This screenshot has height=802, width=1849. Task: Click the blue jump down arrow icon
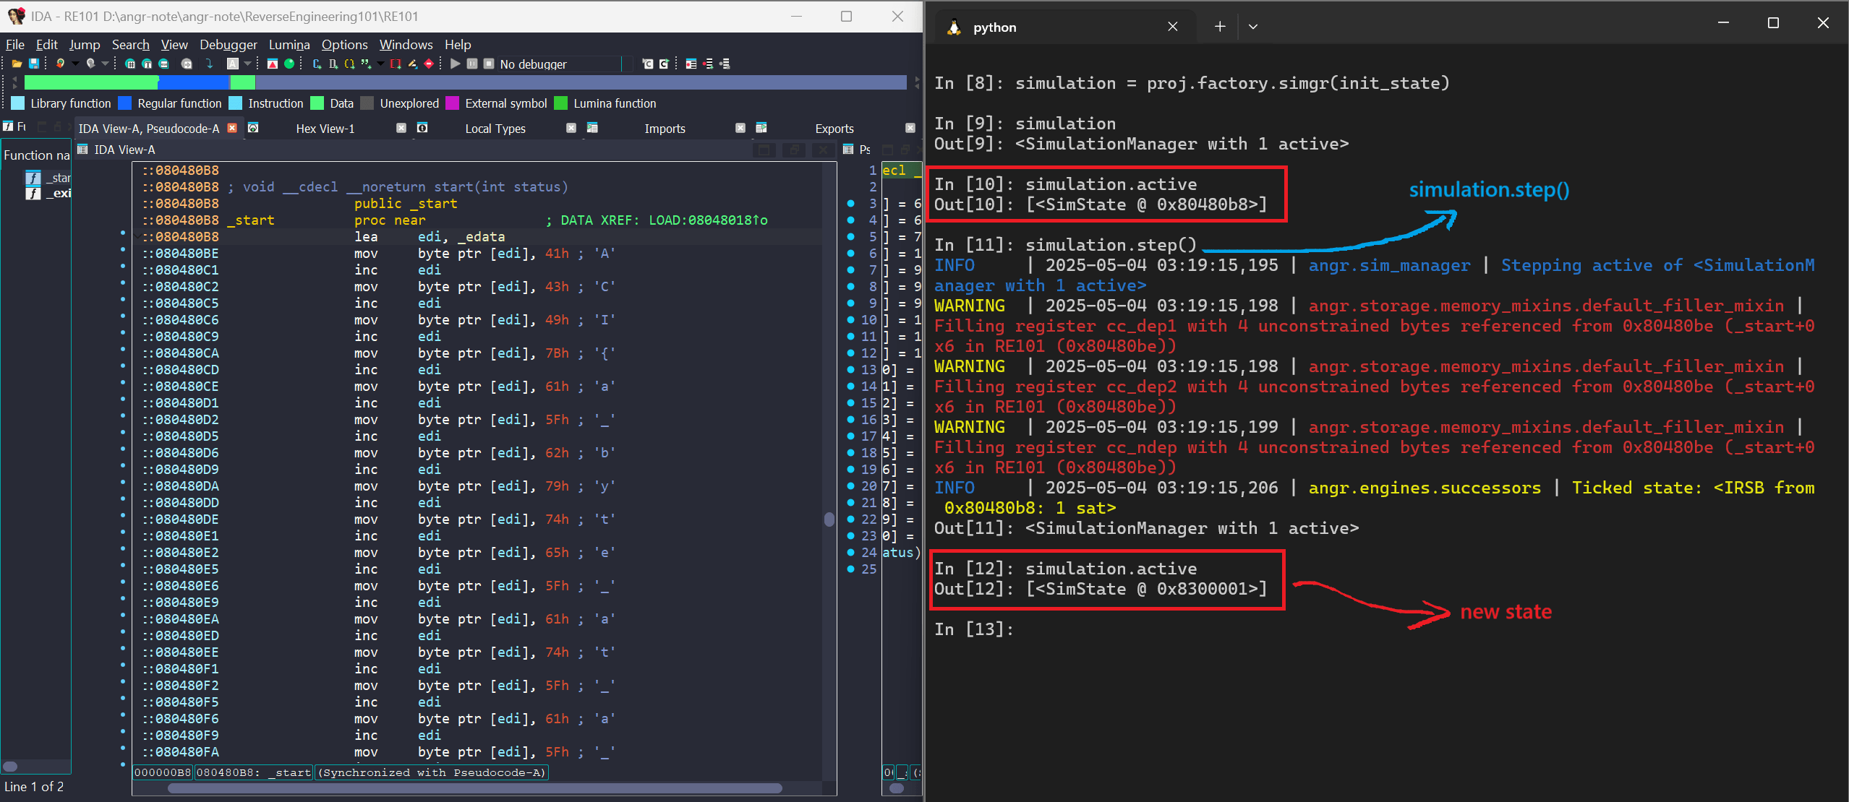[x=209, y=64]
